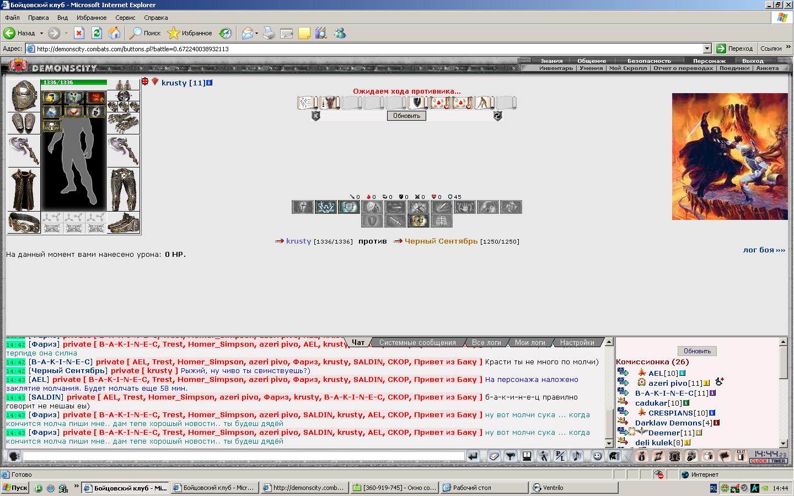Select the knight helmet combat technique

pyautogui.click(x=303, y=207)
